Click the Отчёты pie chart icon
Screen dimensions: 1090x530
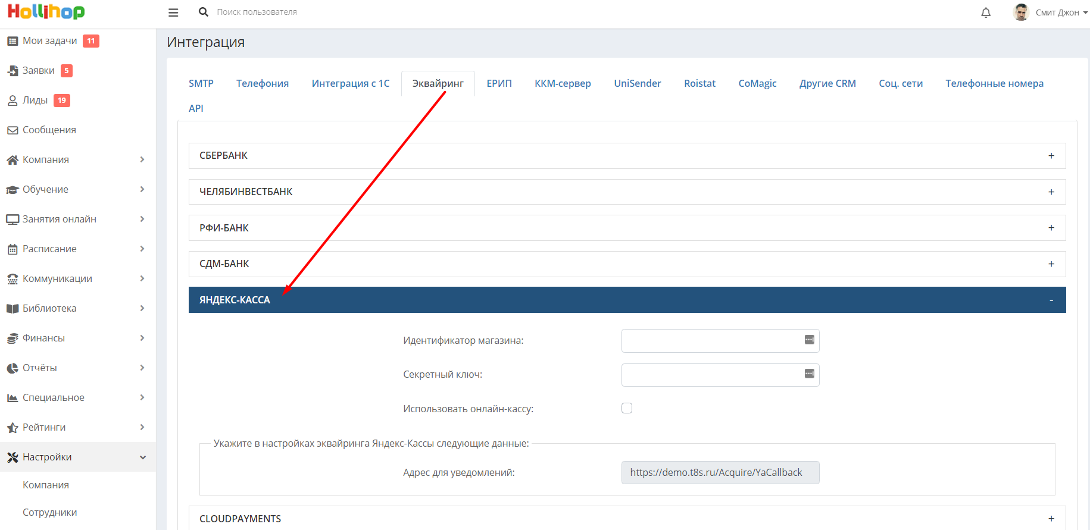point(13,368)
